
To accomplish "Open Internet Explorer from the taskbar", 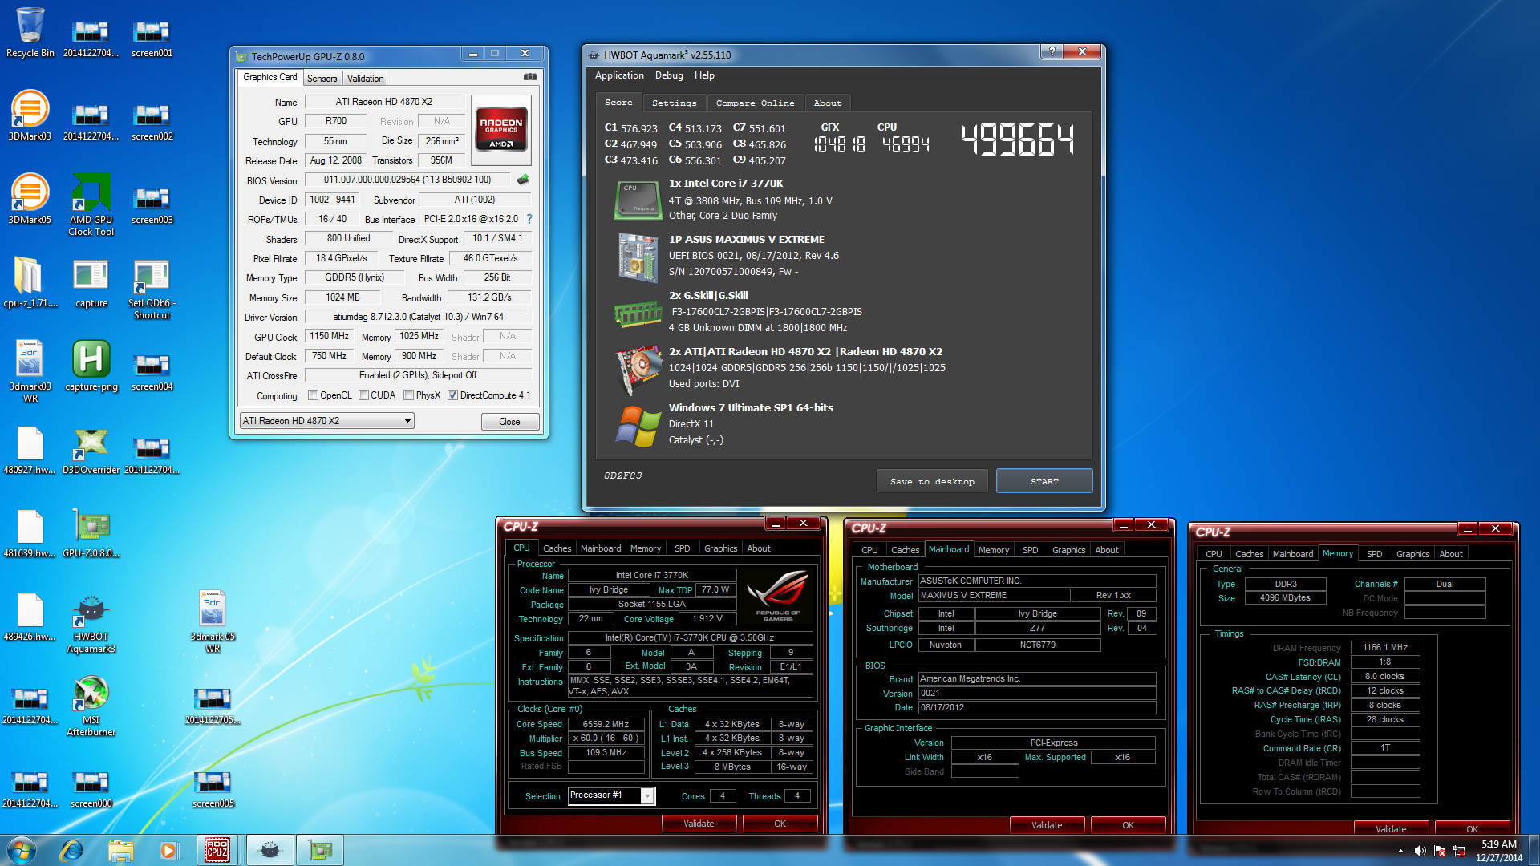I will [71, 850].
